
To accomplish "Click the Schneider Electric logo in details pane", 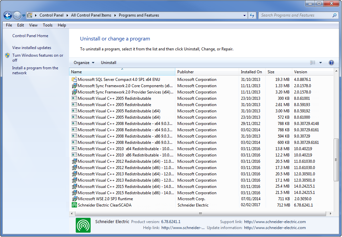I will pos(83,225).
